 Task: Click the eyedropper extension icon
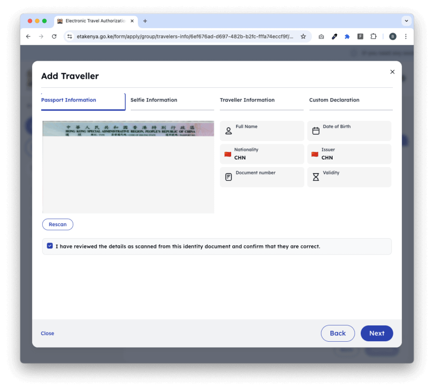pyautogui.click(x=334, y=36)
